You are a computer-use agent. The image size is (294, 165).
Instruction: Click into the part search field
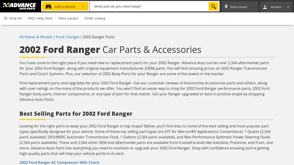pos(149,6)
